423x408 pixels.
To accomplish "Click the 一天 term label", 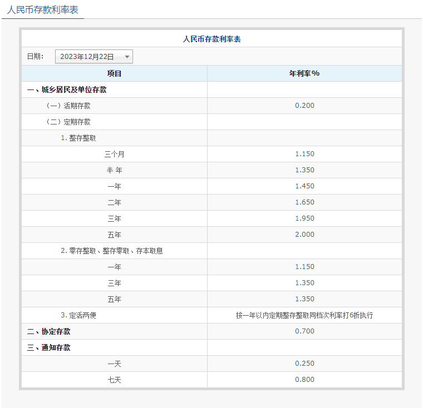I will 115,364.
